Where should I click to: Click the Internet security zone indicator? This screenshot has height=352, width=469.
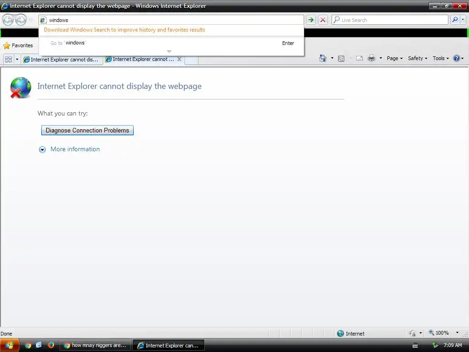[350, 334]
